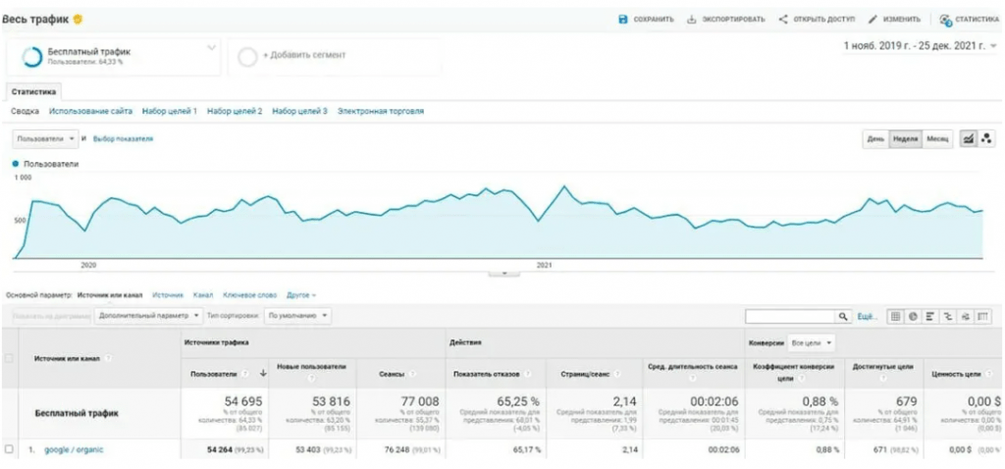Select the data table view icon
The width and height of the screenshot is (1005, 469).
click(x=895, y=317)
